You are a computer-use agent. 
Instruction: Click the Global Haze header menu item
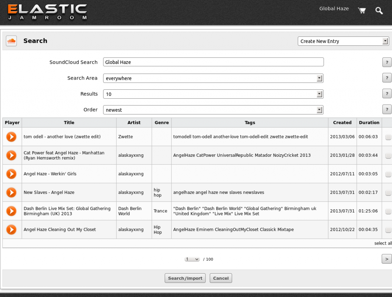coord(334,9)
